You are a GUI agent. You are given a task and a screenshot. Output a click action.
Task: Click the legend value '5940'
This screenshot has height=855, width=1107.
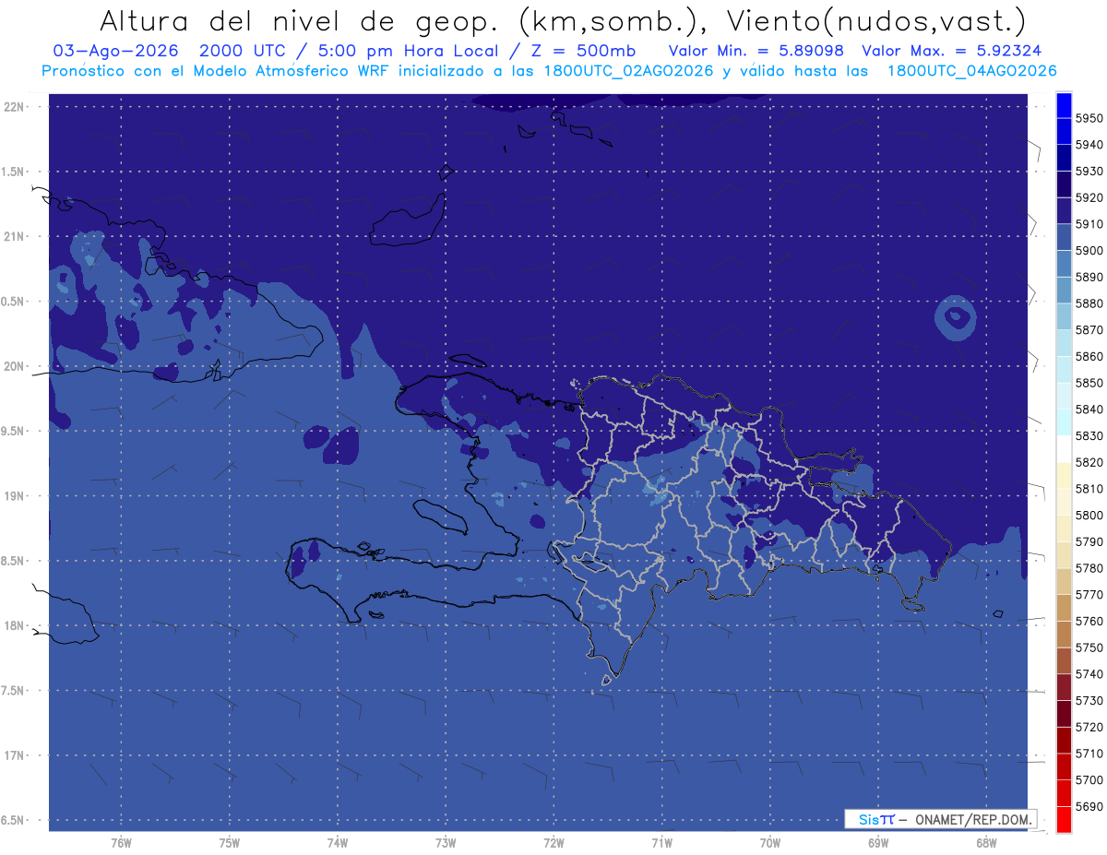coord(1089,145)
